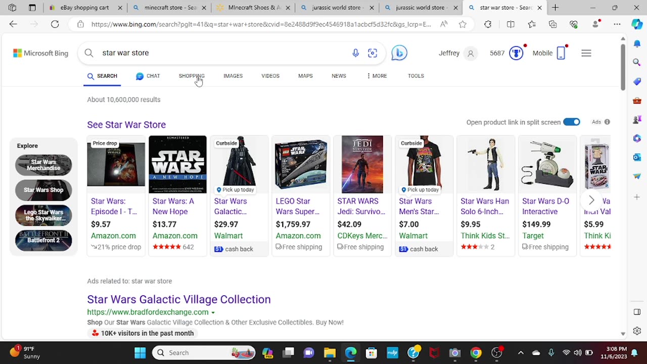Expand the MORE search categories menu

click(x=377, y=76)
